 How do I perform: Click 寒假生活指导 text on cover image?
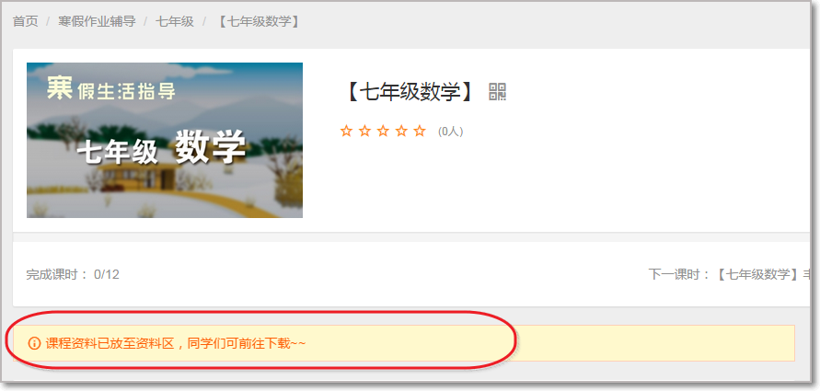click(111, 89)
